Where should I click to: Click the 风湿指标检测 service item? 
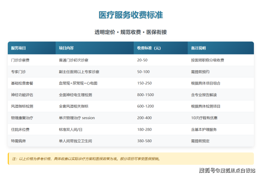pos(22,106)
